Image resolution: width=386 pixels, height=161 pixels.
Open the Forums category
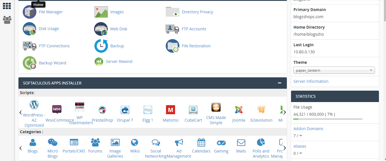pyautogui.click(x=95, y=146)
